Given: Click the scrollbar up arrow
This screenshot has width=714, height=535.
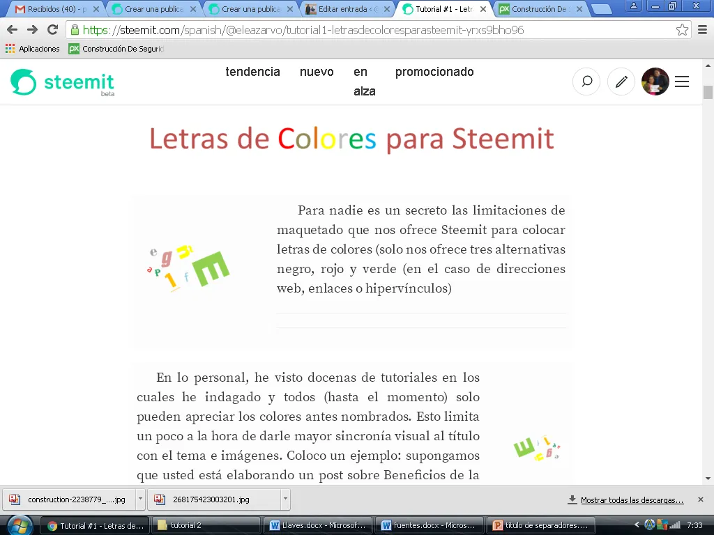Looking at the screenshot, I should tap(708, 66).
